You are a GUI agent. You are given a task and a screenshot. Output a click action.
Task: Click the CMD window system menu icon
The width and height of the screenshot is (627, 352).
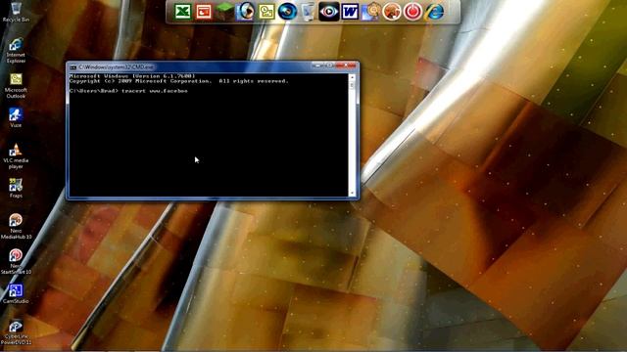point(72,67)
